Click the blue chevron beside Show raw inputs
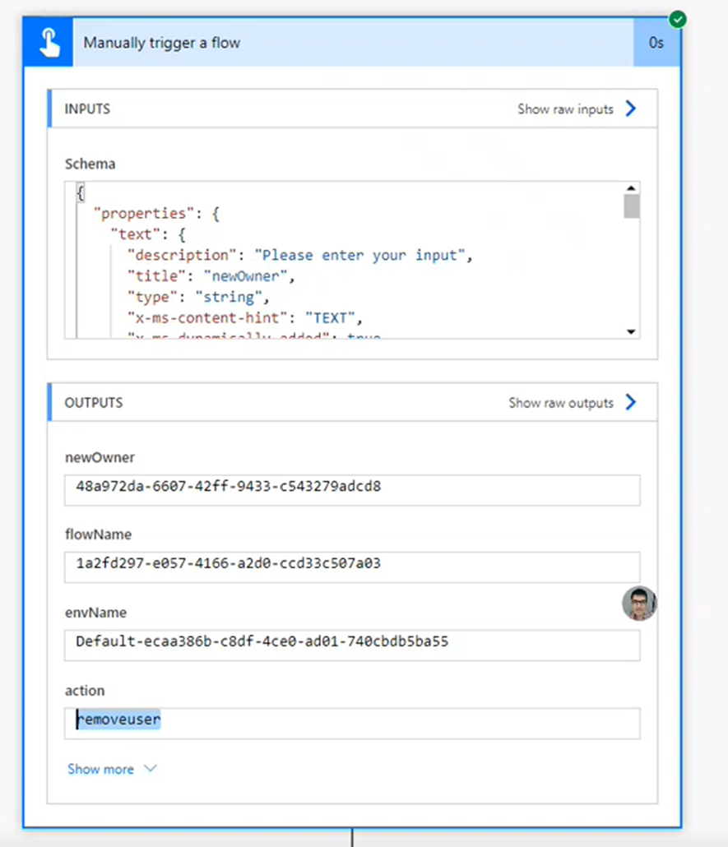The height and width of the screenshot is (847, 728). click(630, 109)
